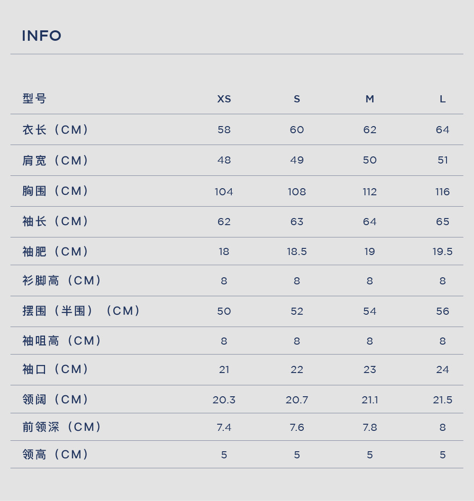Select the M size column header
The height and width of the screenshot is (501, 474).
(x=370, y=99)
